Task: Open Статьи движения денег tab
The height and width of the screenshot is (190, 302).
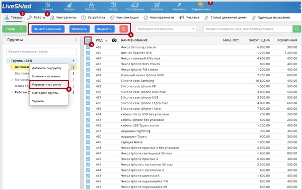Action: click(225, 18)
